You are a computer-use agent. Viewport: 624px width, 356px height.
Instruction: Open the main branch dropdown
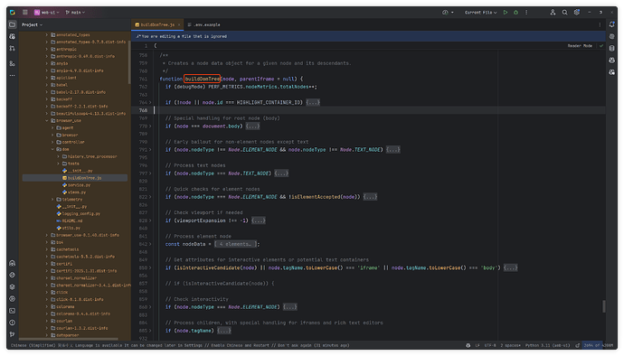[75, 13]
